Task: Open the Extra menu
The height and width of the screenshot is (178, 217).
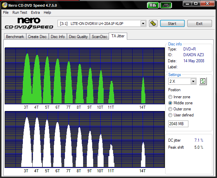Action: (x=35, y=12)
